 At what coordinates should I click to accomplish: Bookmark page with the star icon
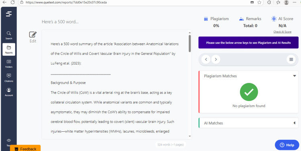coord(259,2)
